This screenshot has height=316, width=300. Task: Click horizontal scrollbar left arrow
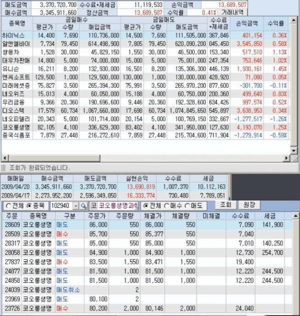(x=5, y=158)
